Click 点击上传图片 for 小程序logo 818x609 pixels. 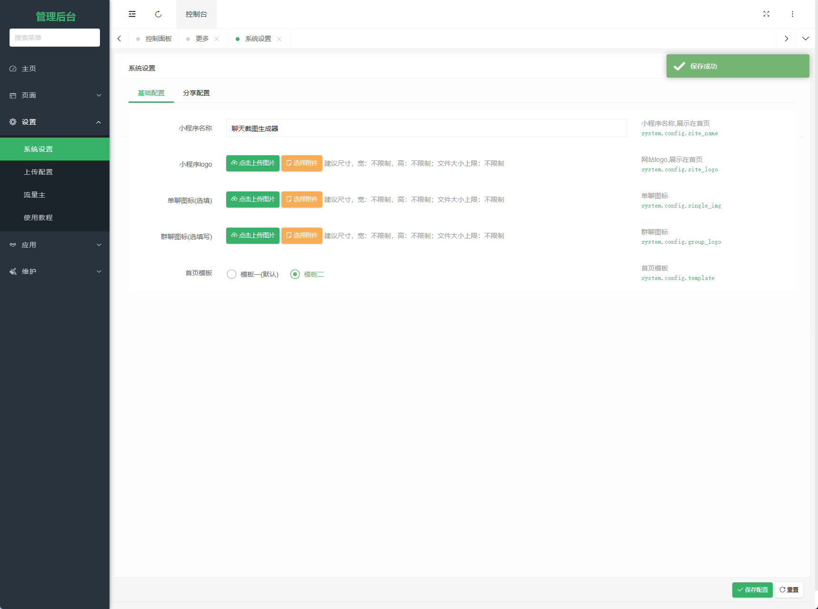tap(253, 163)
